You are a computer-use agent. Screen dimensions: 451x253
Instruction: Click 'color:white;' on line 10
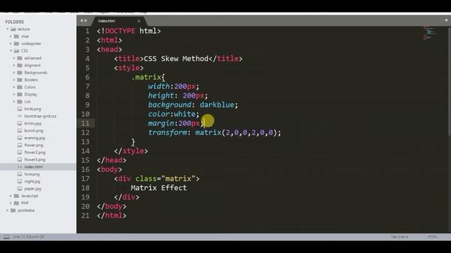click(173, 114)
